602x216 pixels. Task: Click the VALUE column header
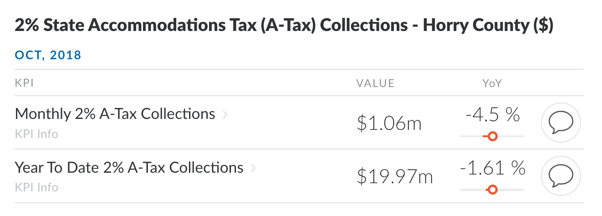click(375, 83)
